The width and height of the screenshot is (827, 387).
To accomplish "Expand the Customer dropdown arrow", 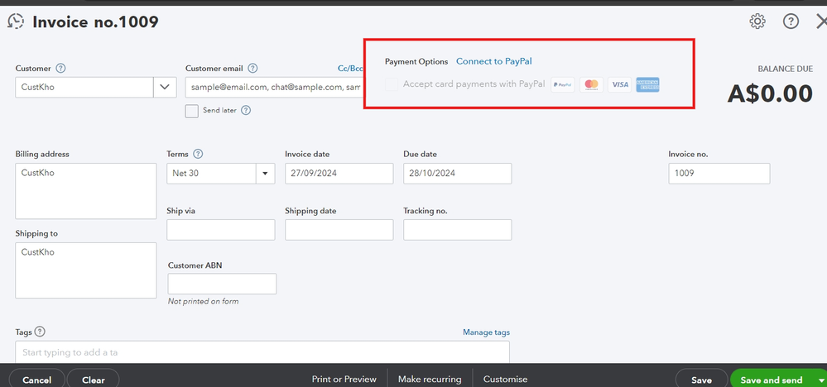I will point(165,88).
